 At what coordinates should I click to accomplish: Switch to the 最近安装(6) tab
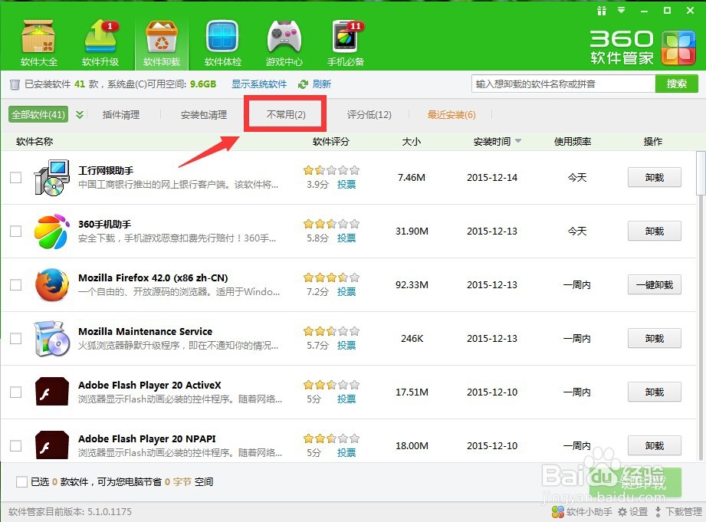click(x=452, y=114)
